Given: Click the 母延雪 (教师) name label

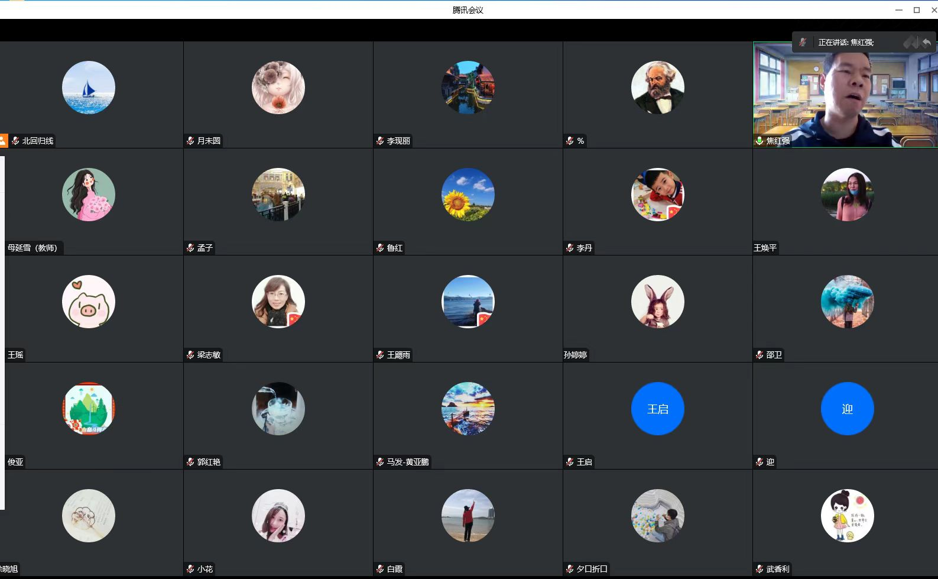Looking at the screenshot, I should [x=33, y=248].
